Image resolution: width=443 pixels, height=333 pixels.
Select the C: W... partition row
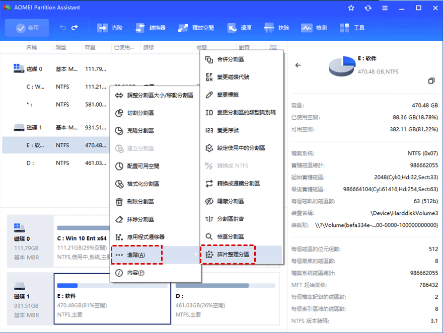click(56, 87)
